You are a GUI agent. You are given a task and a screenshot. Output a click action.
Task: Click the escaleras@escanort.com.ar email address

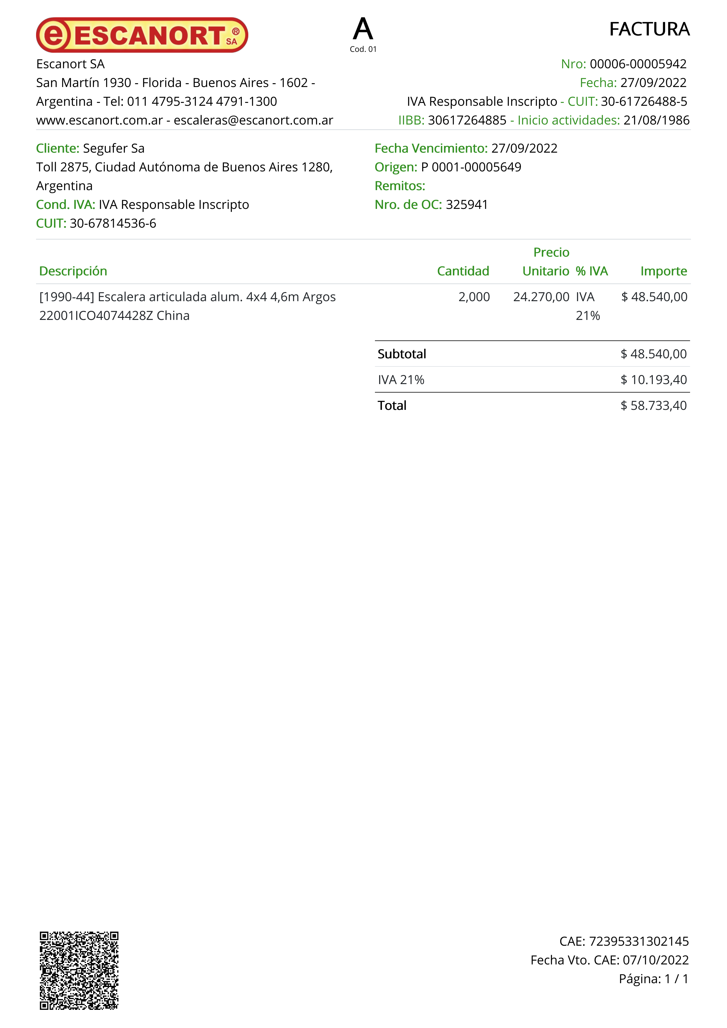coord(253,120)
